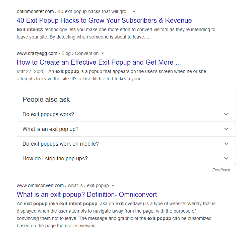Click the "People also ask" heading
Viewport: 250px width, 235px height.
pyautogui.click(x=46, y=99)
